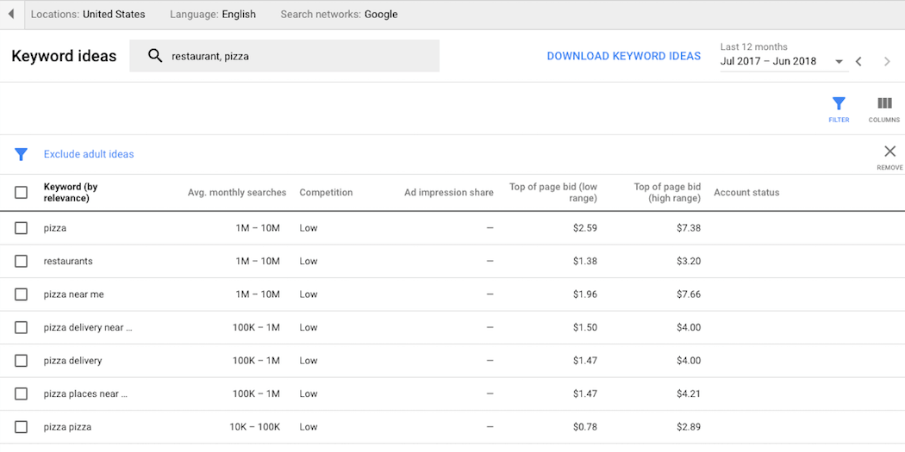This screenshot has height=452, width=905.
Task: Select the 'pizza near me' checkbox
Action: 22,294
